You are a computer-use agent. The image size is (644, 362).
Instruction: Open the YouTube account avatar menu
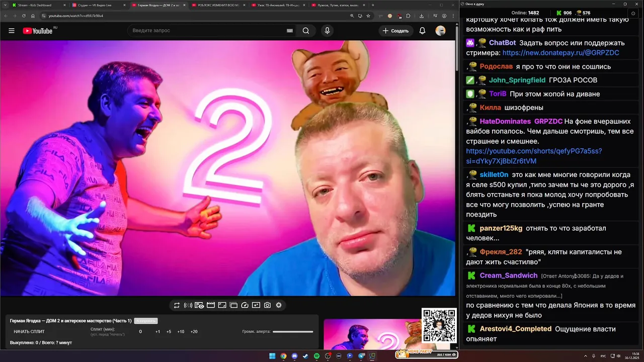pos(440,31)
